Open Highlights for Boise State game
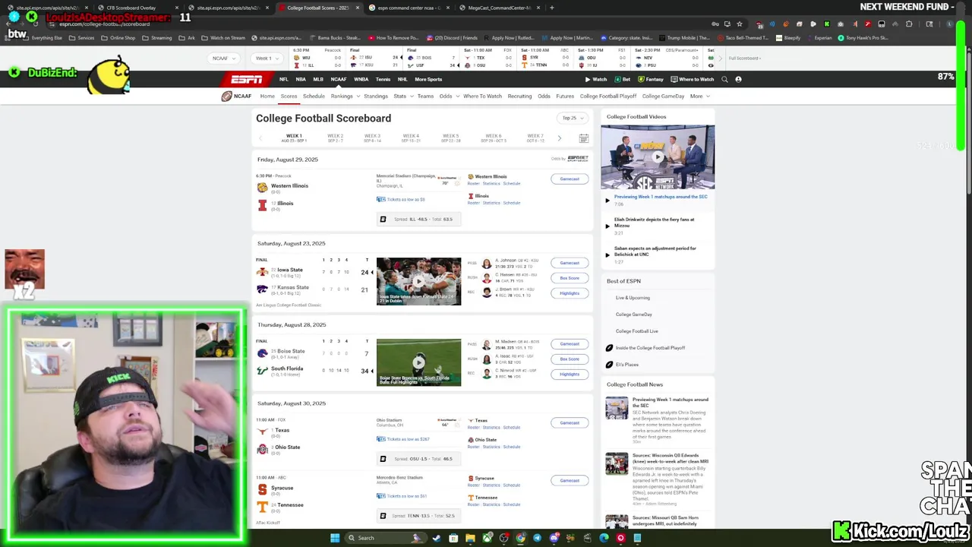 pos(570,375)
